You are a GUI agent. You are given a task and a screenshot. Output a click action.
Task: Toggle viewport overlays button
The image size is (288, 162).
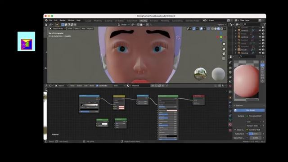click(201, 29)
